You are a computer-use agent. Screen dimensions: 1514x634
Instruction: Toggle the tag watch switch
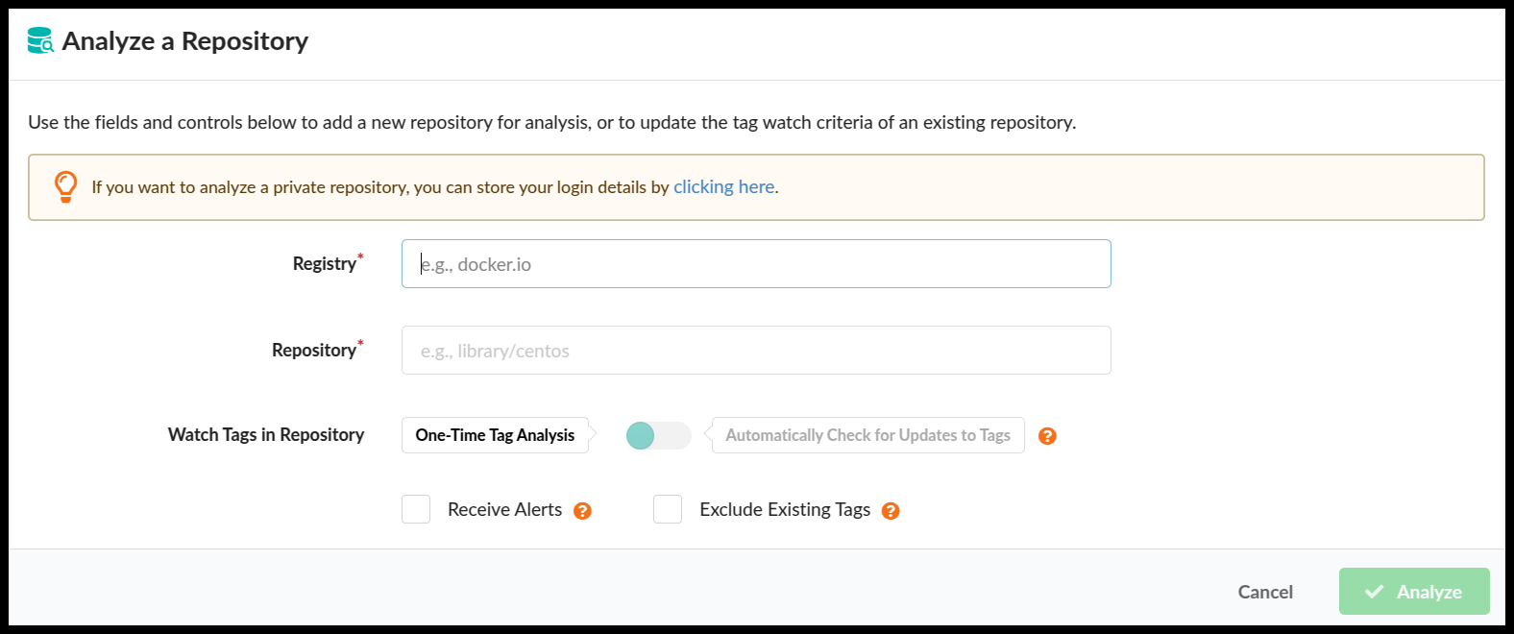pyautogui.click(x=658, y=436)
